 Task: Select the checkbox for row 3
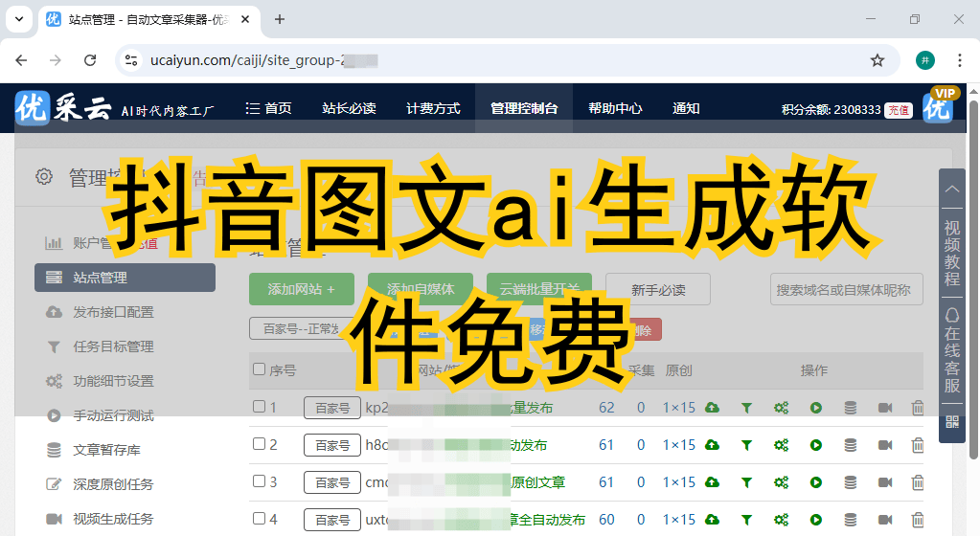click(x=259, y=481)
